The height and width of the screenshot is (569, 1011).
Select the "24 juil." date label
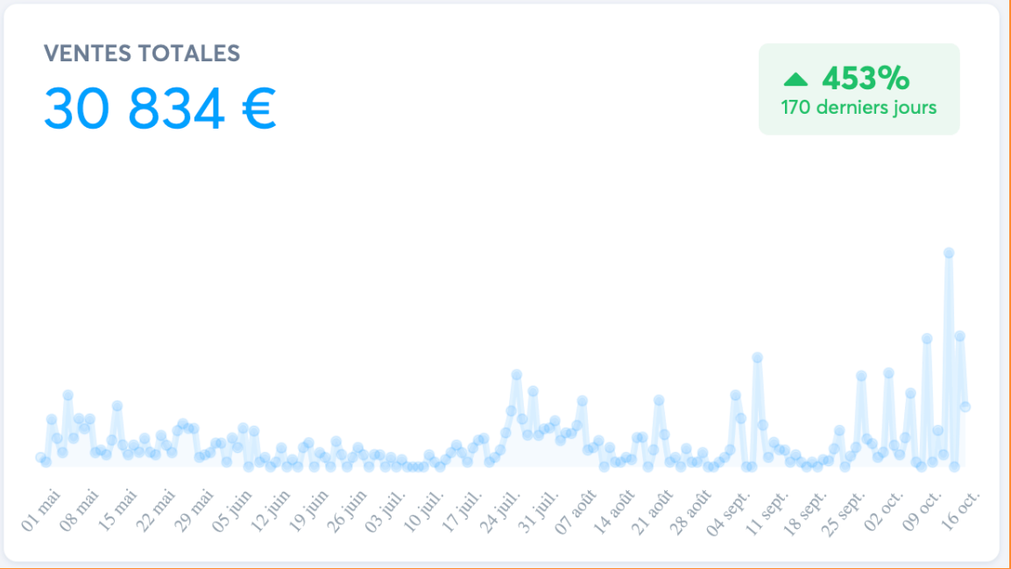pos(500,512)
